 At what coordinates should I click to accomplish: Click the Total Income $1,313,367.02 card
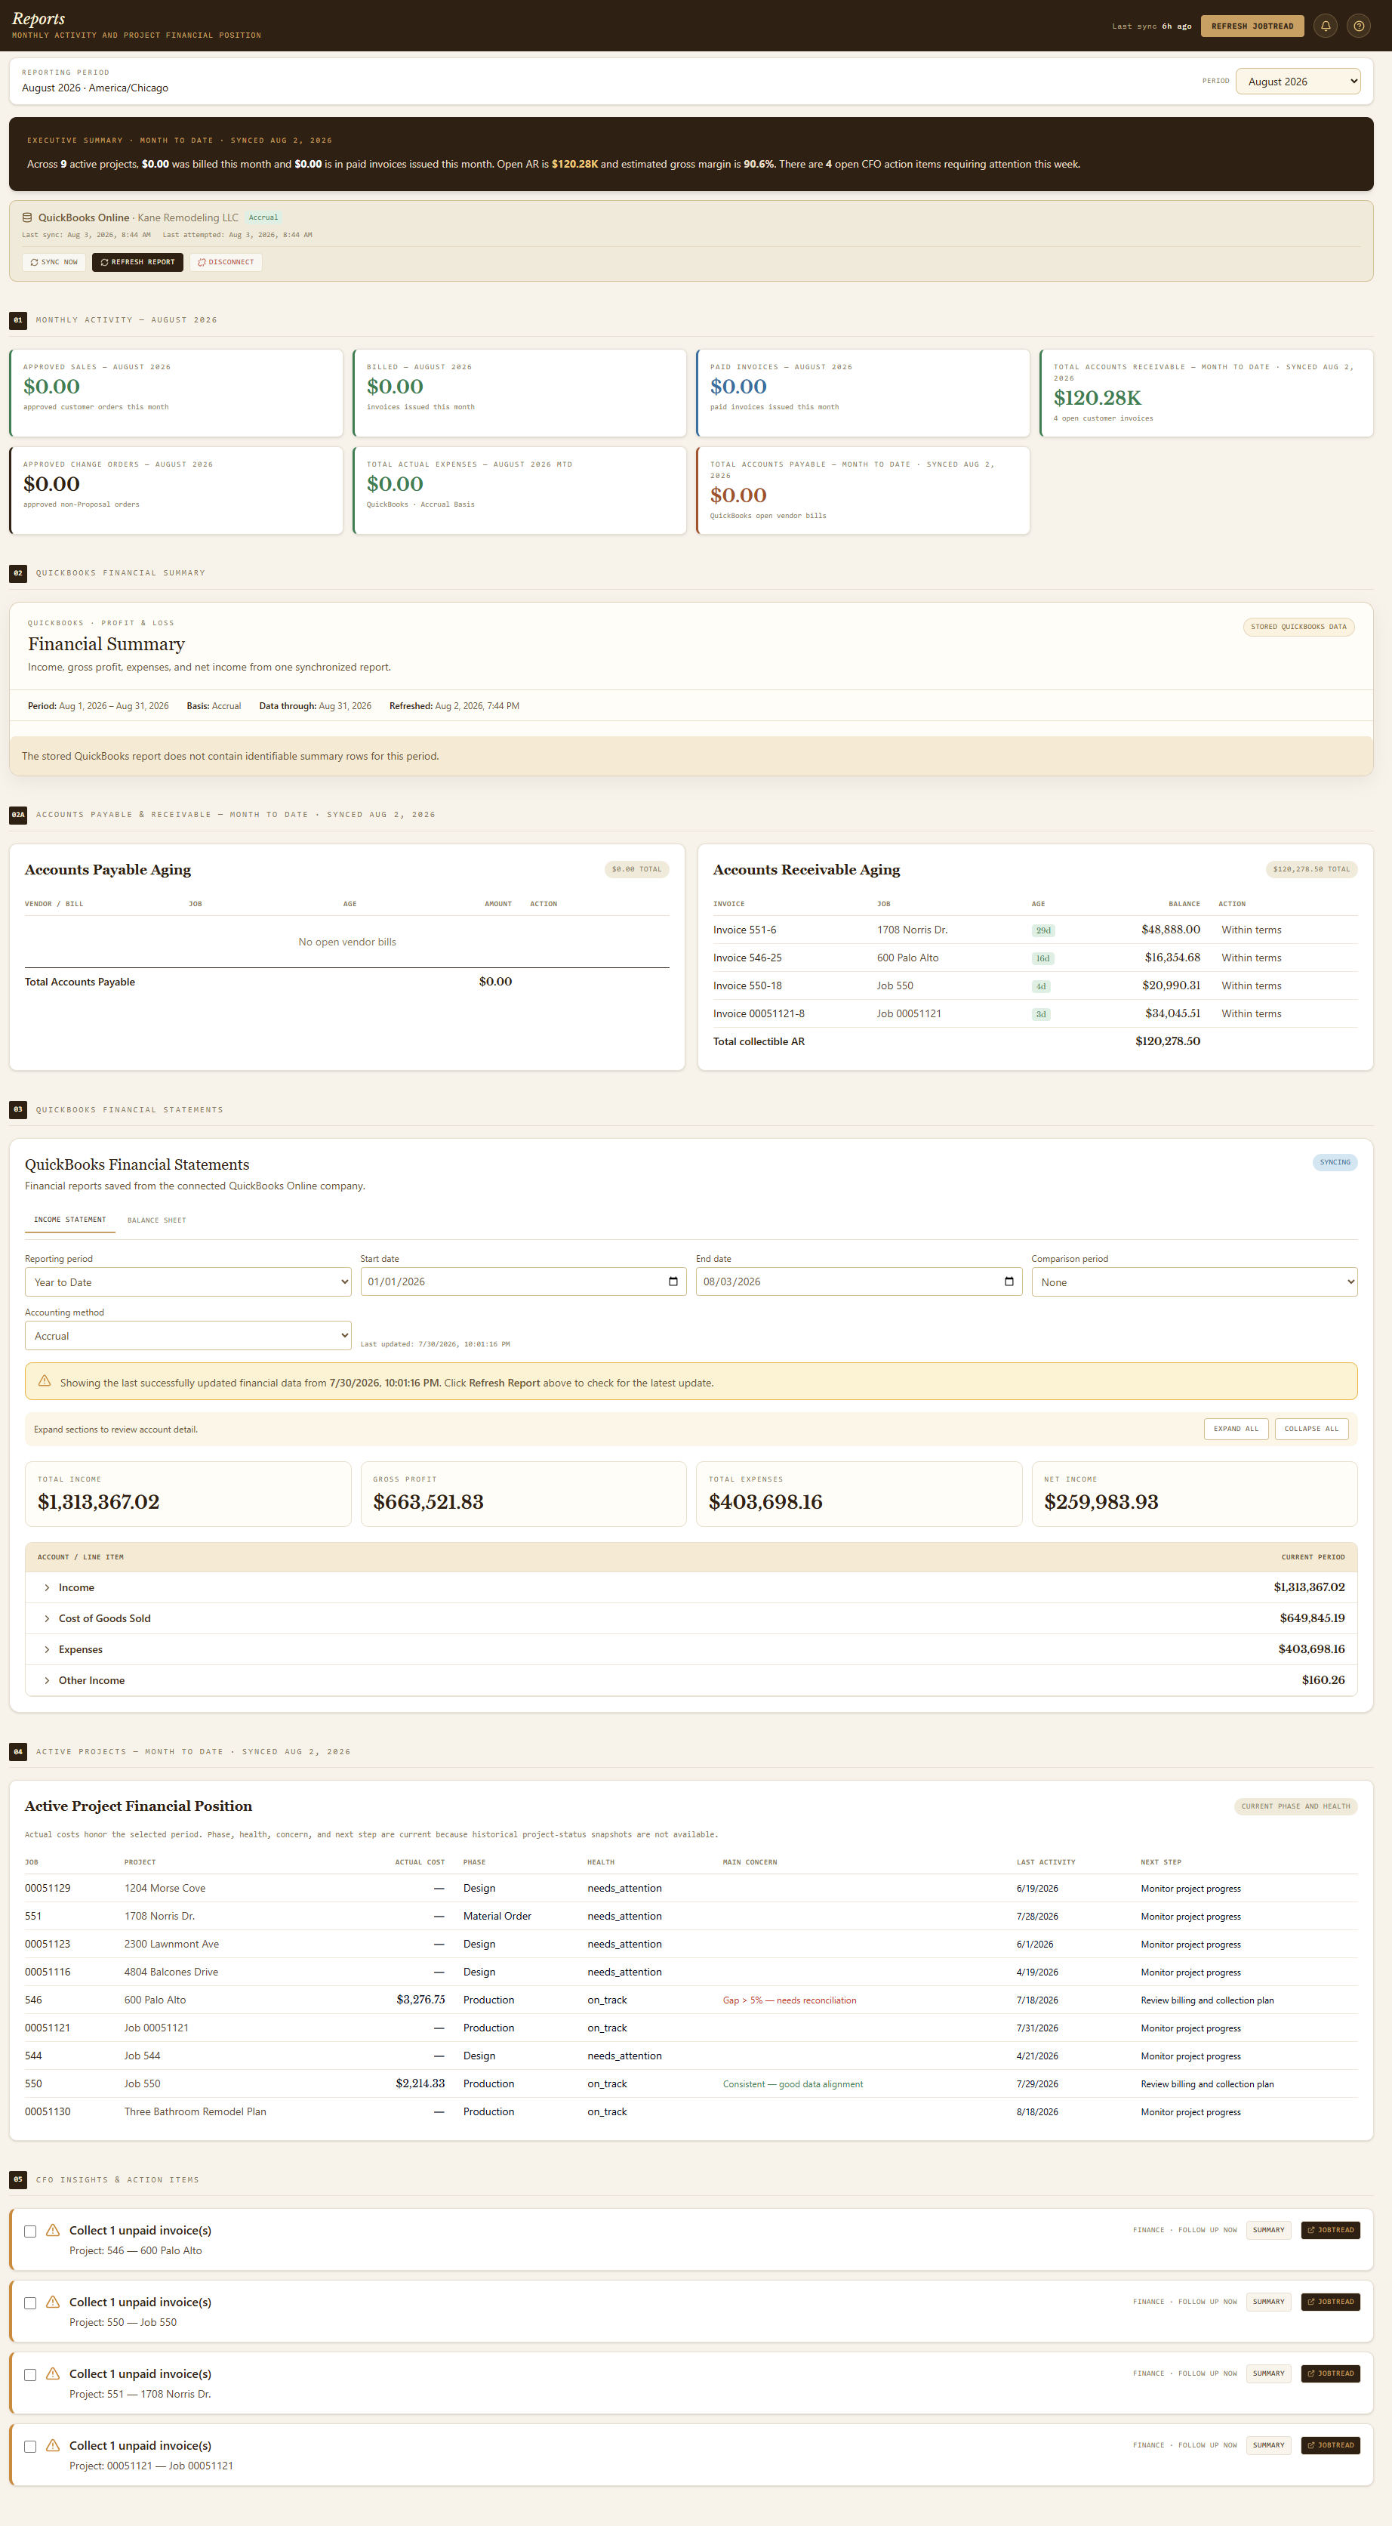(188, 1494)
